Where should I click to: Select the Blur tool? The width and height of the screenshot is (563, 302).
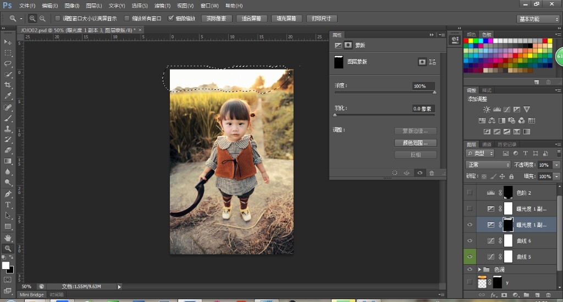[8, 172]
